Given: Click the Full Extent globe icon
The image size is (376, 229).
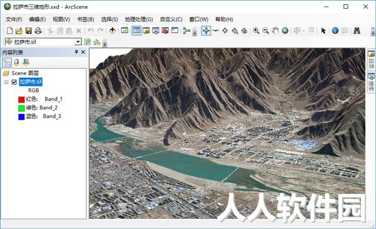Looking at the screenshot, I should coord(285,31).
